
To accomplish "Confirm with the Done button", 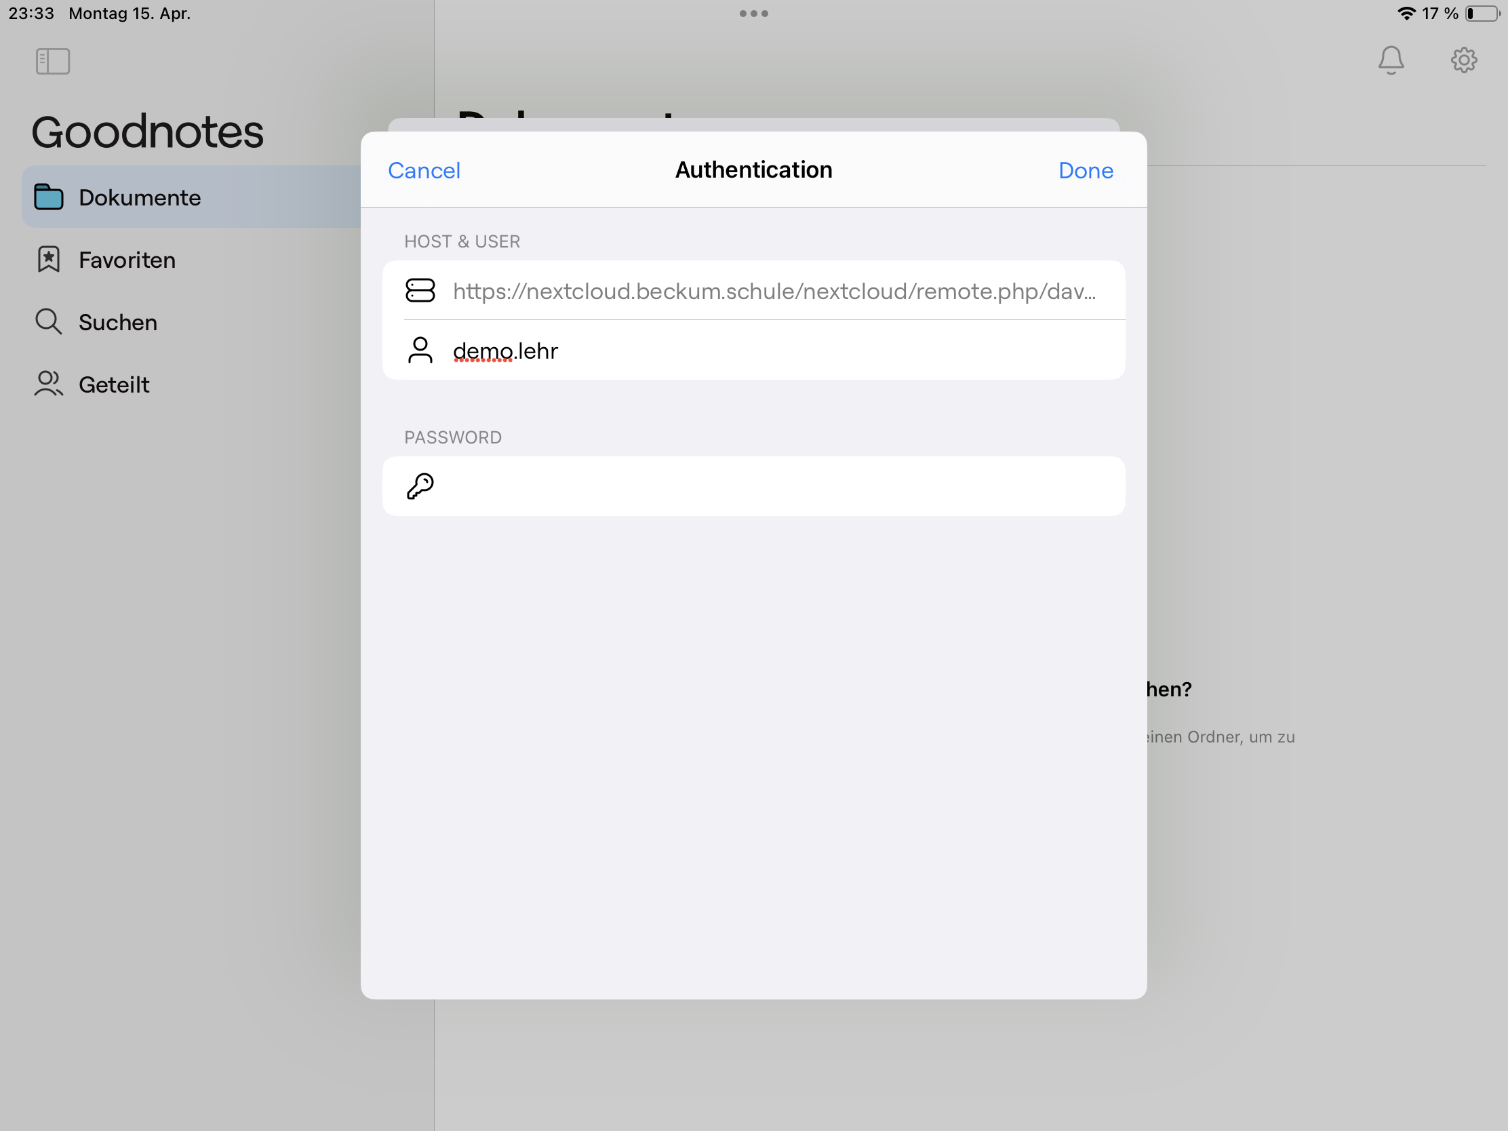I will point(1086,170).
